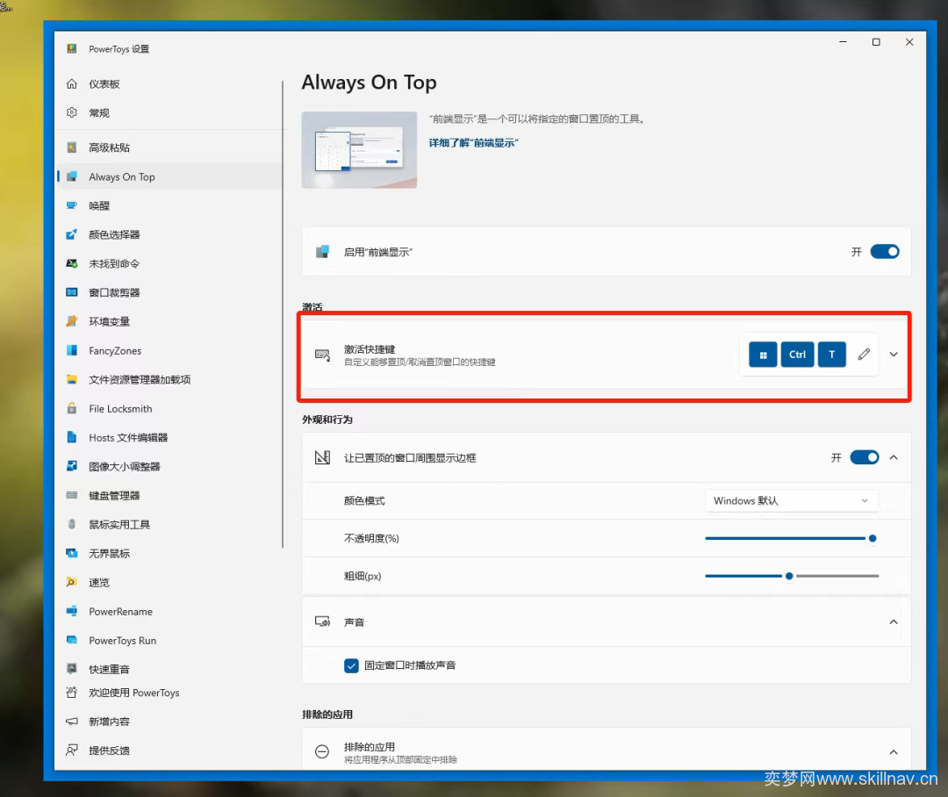Click the Always On Top preview thumbnail

[359, 150]
